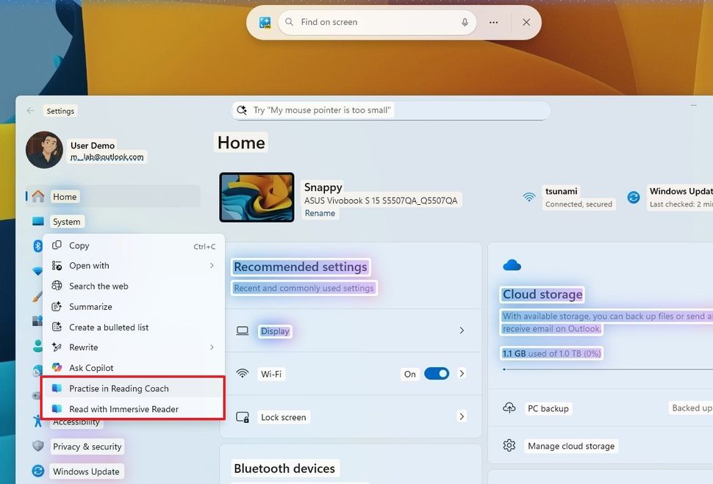The height and width of the screenshot is (484, 713).
Task: Click the Rename link under Snappy
Action: pos(320,214)
